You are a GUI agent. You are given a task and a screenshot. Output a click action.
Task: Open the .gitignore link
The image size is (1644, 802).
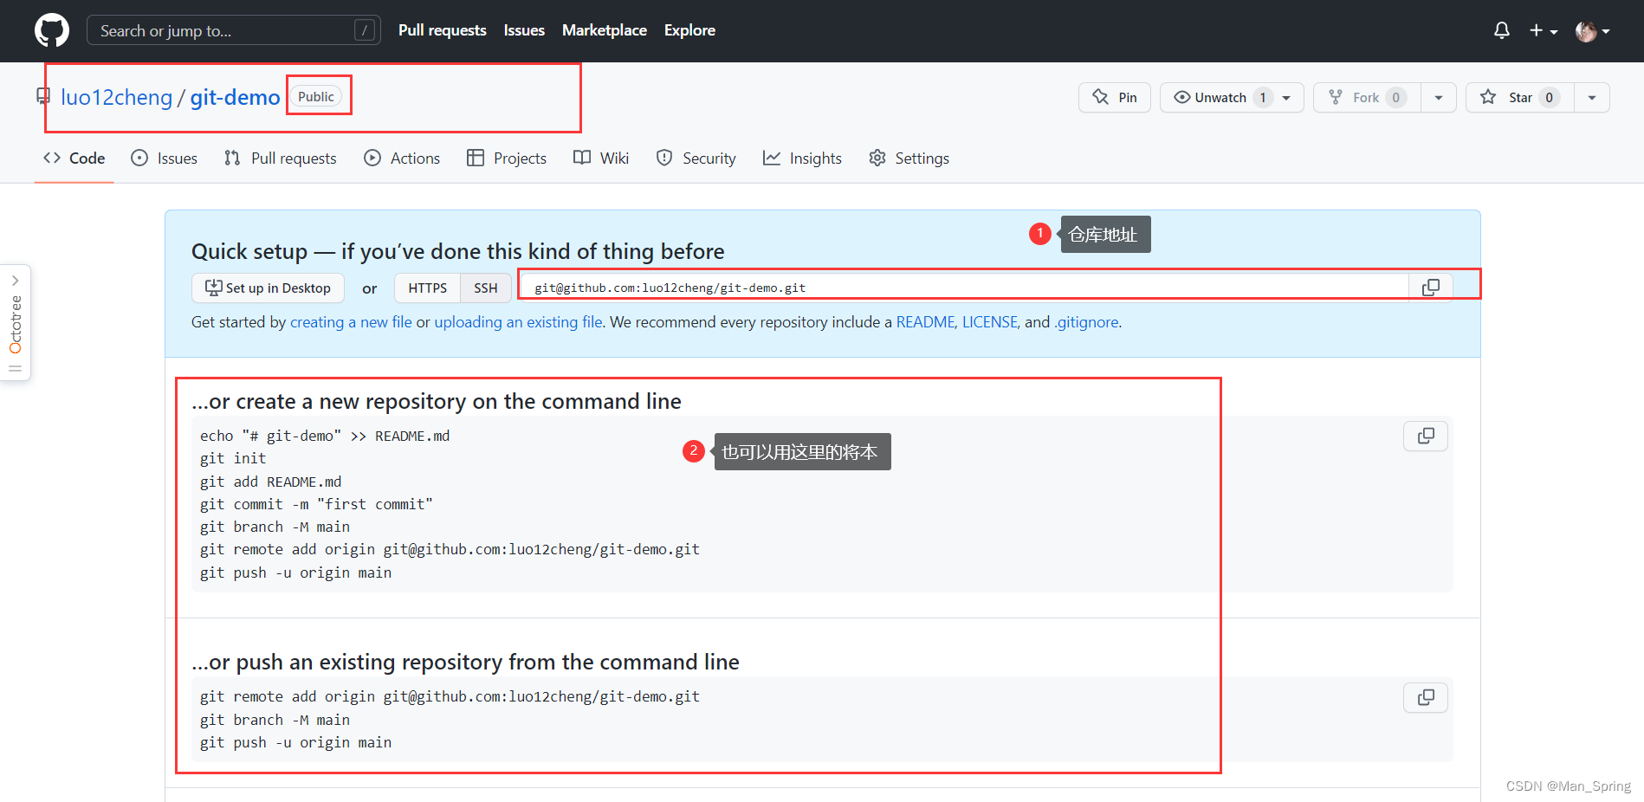[x=1086, y=322]
